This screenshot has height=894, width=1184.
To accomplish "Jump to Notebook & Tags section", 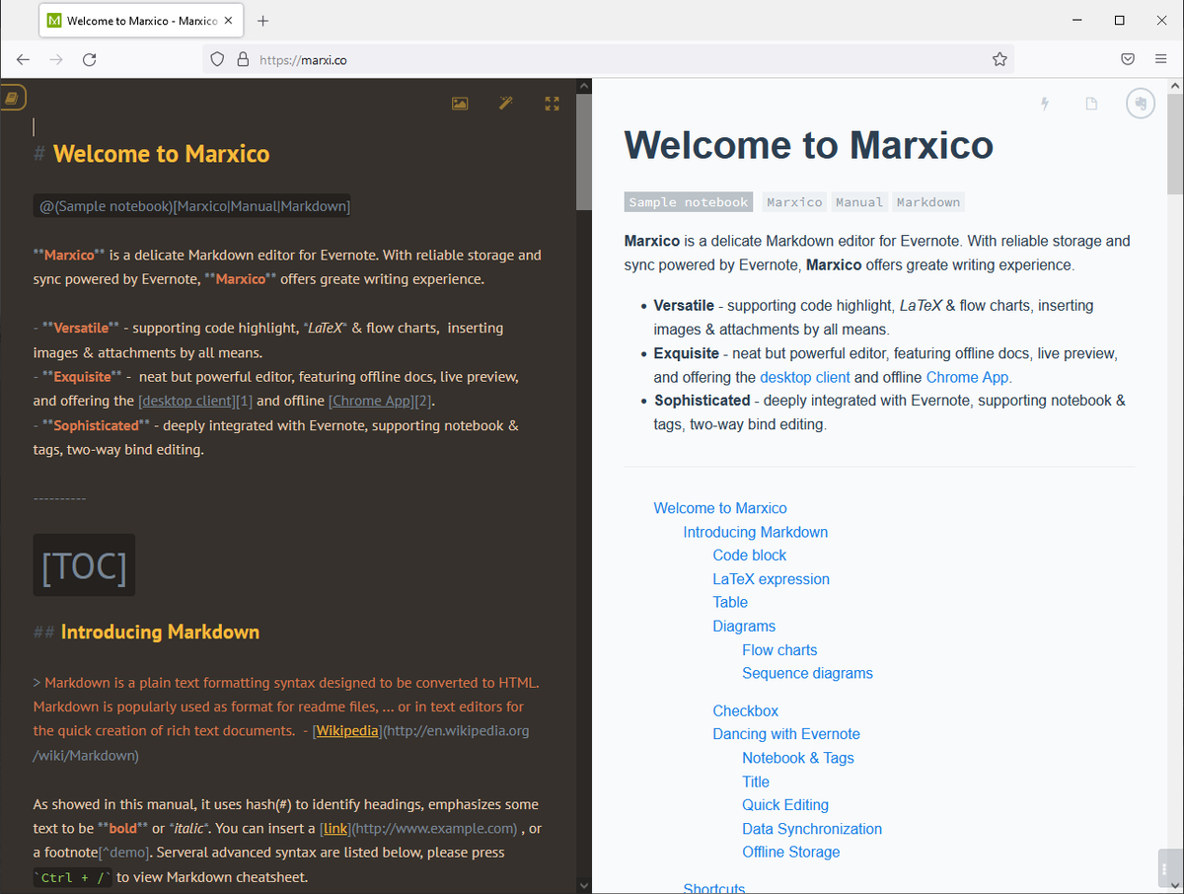I will (798, 758).
